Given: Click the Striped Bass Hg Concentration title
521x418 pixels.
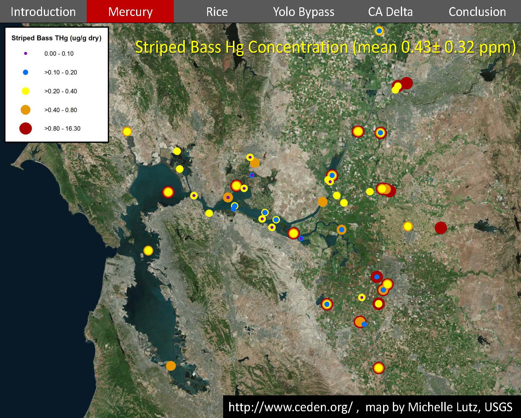Looking at the screenshot, I should click(x=325, y=47).
